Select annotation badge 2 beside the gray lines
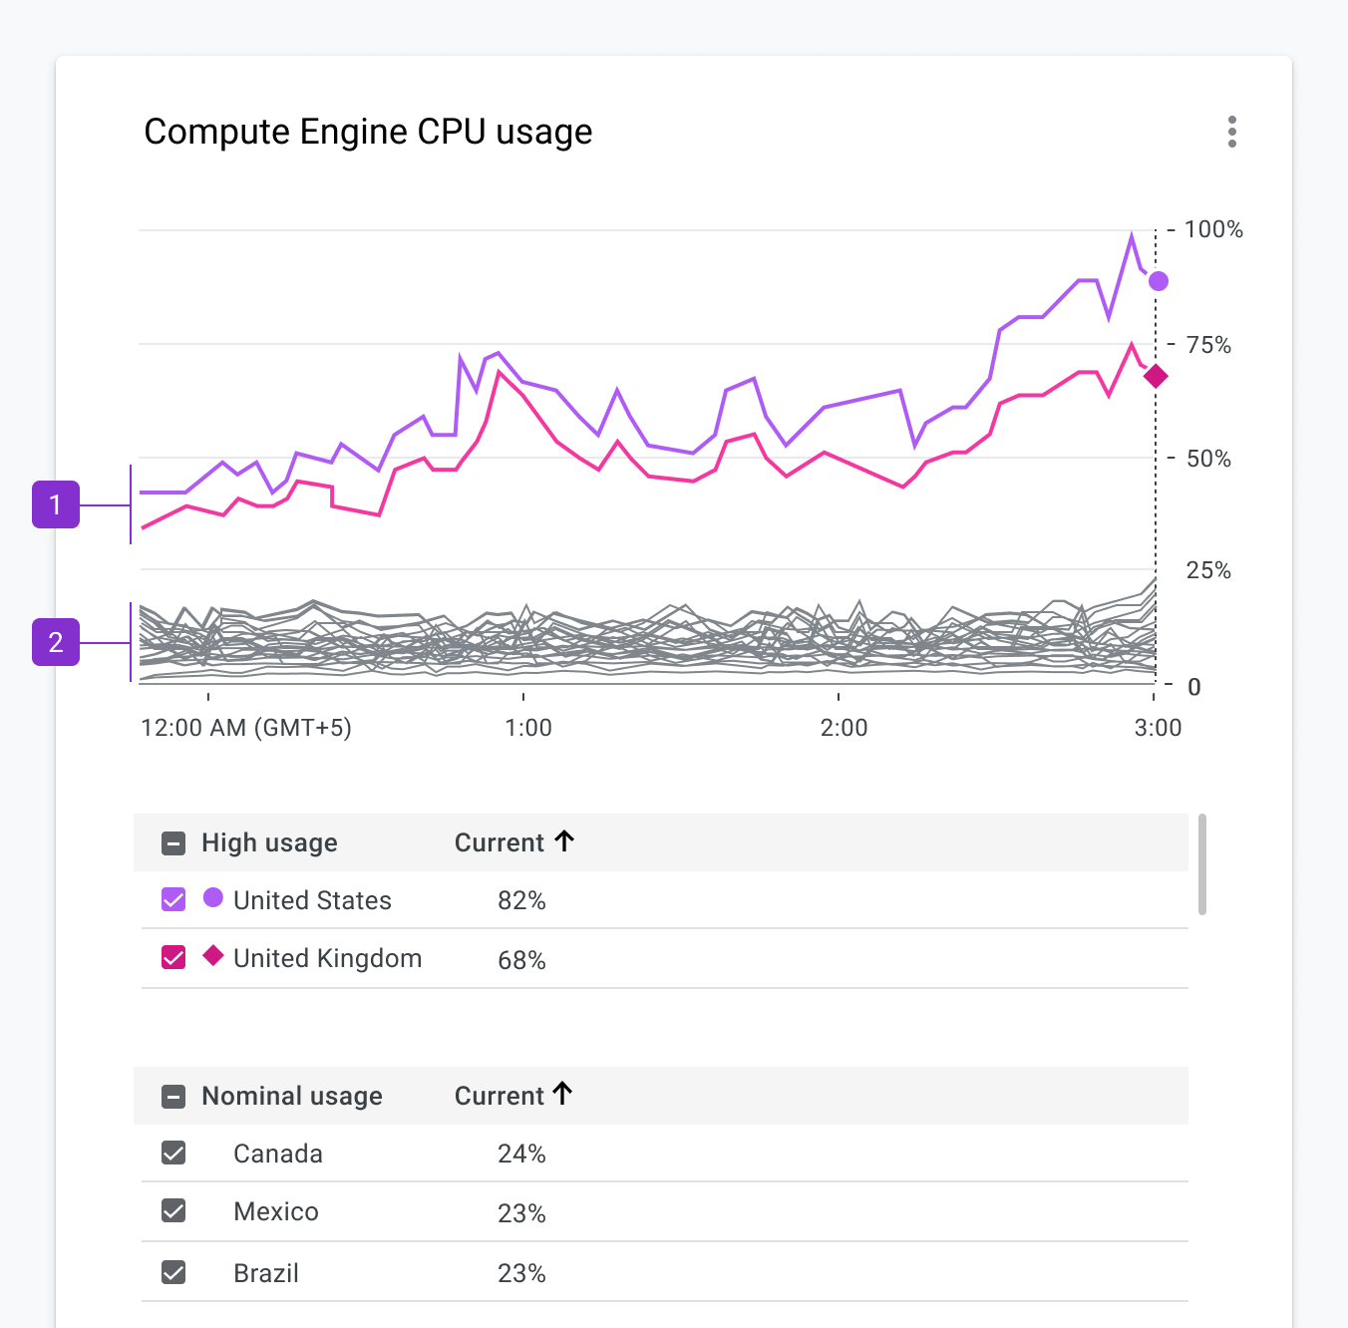This screenshot has width=1348, height=1328. tap(55, 643)
